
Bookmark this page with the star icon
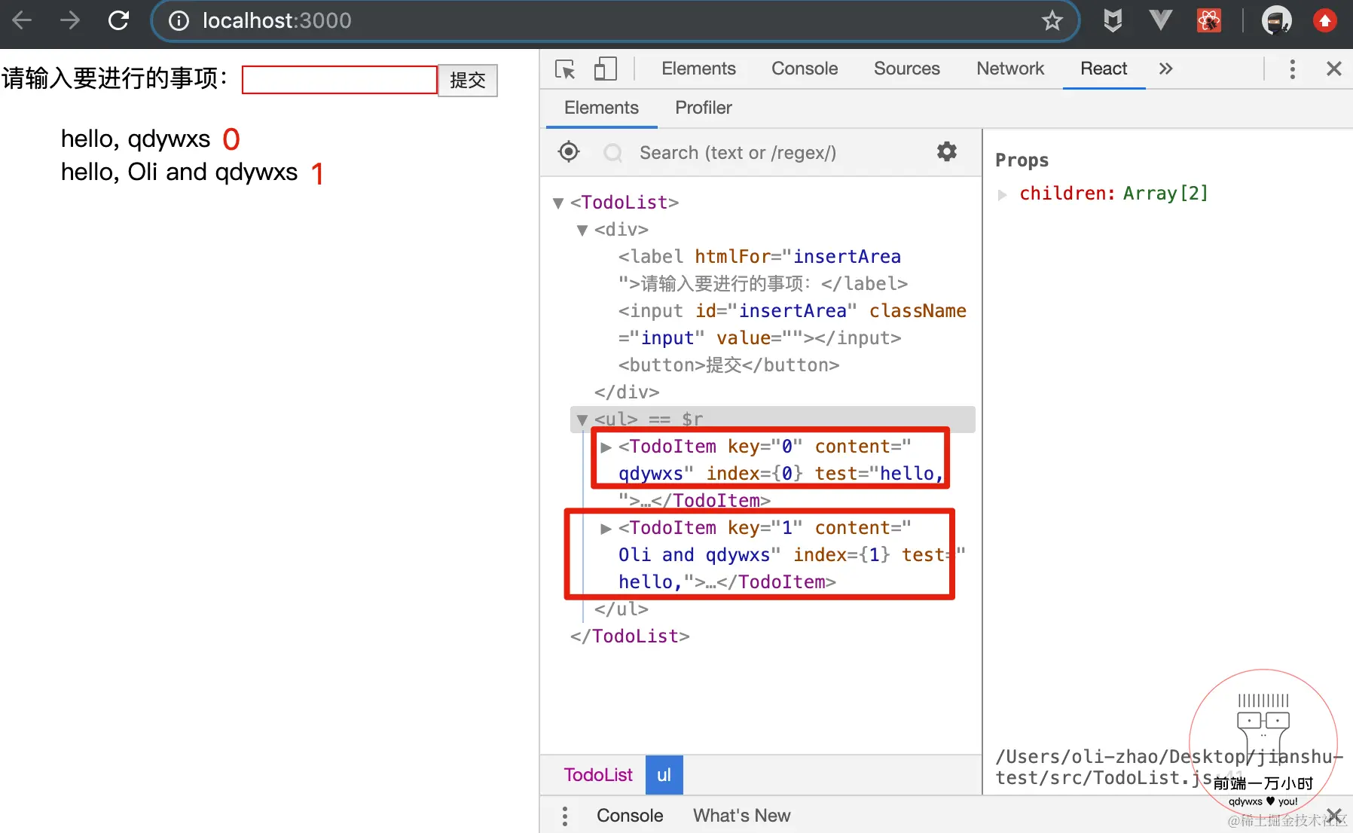click(1052, 20)
